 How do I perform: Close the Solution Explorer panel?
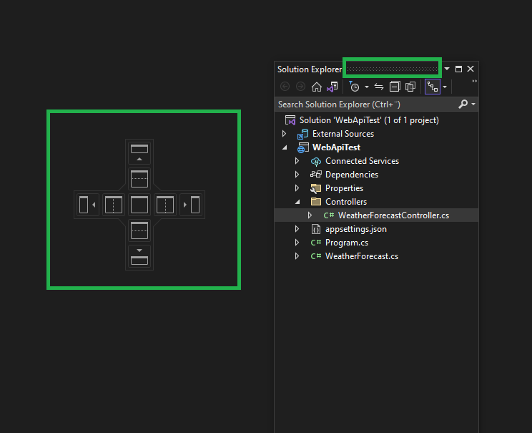471,69
